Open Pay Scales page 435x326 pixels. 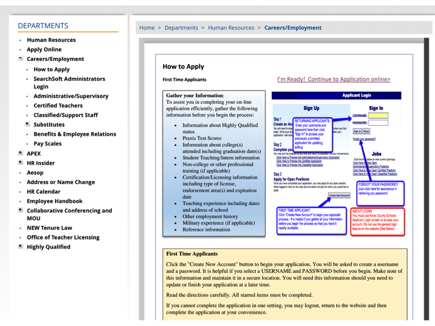point(48,144)
